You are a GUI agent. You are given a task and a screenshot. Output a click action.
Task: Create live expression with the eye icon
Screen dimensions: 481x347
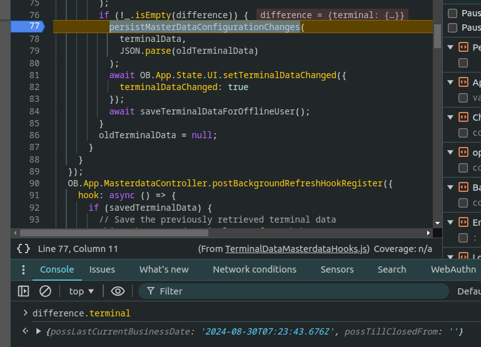click(118, 291)
